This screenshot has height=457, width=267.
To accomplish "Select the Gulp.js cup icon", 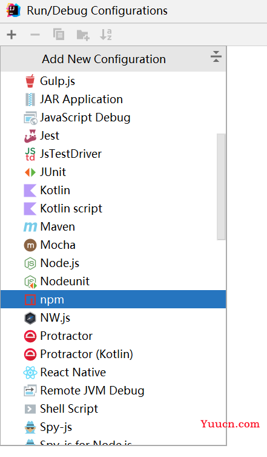I will [30, 81].
